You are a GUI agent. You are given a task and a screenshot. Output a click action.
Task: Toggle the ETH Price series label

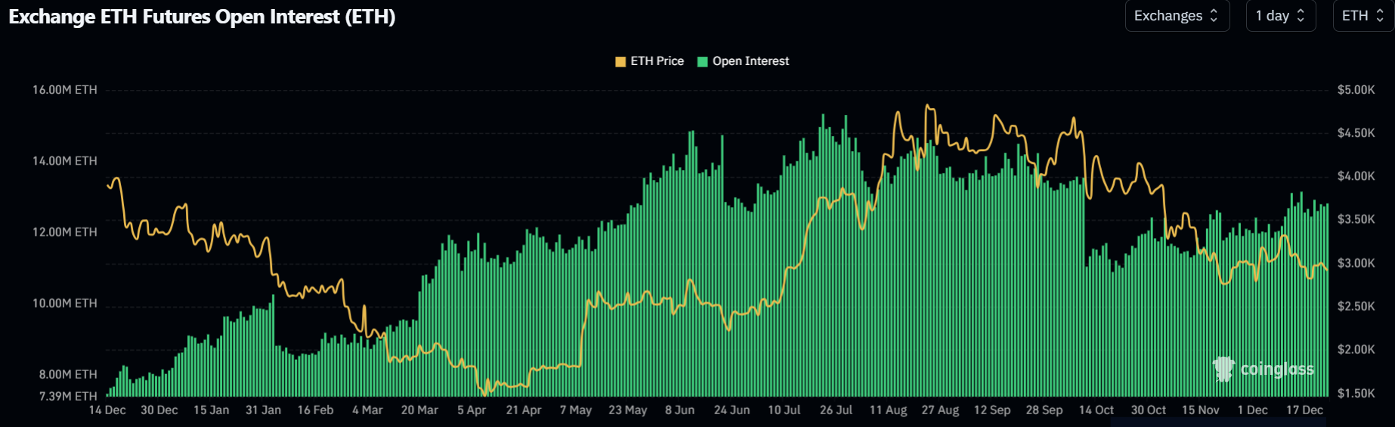(x=657, y=61)
